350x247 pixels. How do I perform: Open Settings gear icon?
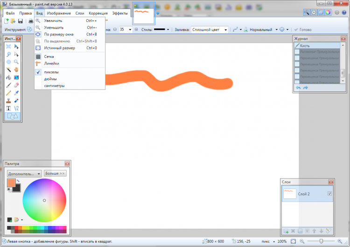tap(337, 13)
